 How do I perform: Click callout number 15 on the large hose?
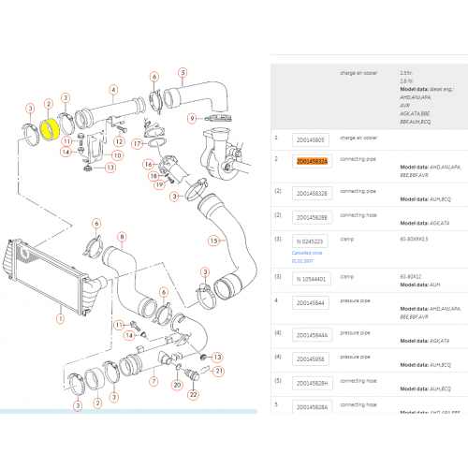pos(214,241)
